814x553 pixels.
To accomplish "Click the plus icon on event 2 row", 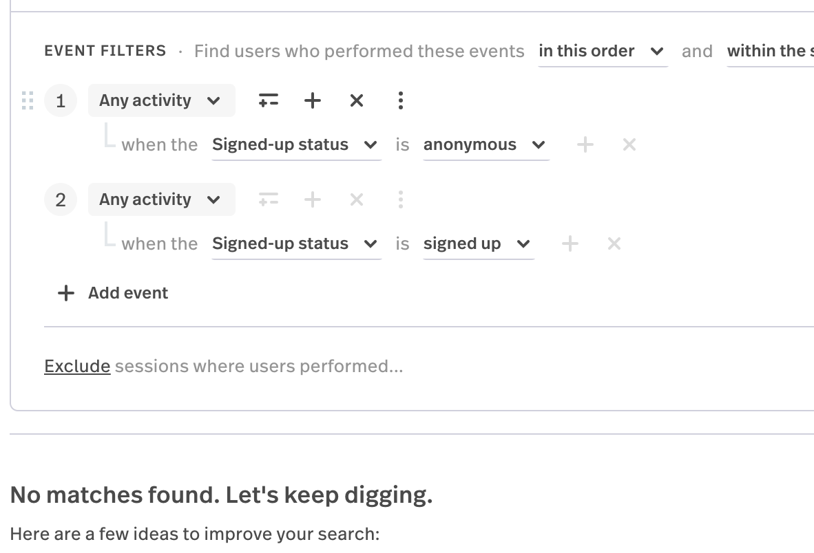I will 313,199.
